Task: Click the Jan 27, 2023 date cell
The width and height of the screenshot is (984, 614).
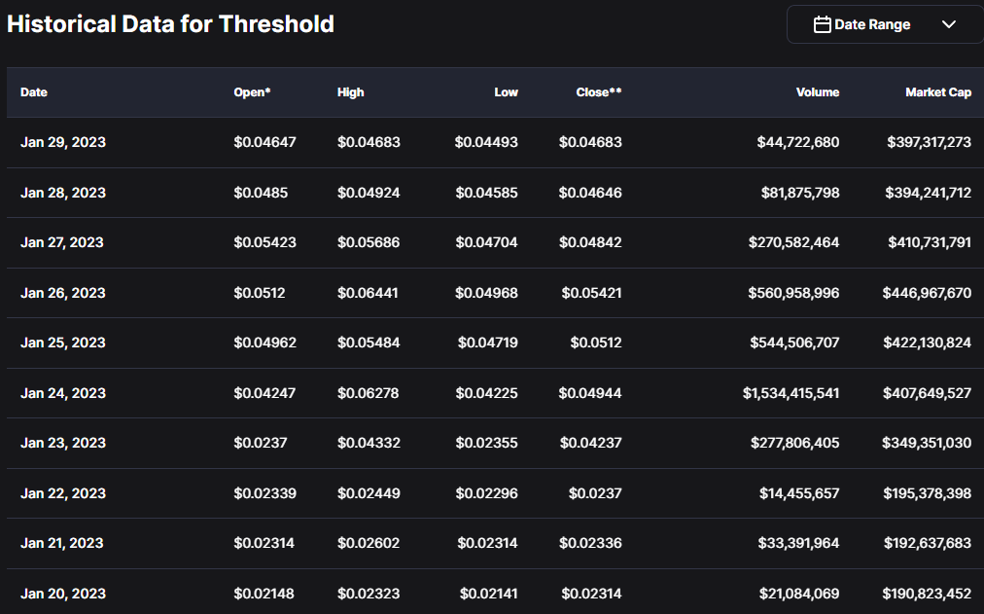Action: pos(63,242)
